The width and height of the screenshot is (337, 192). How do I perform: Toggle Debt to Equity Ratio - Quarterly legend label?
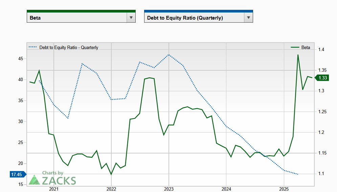(69, 47)
